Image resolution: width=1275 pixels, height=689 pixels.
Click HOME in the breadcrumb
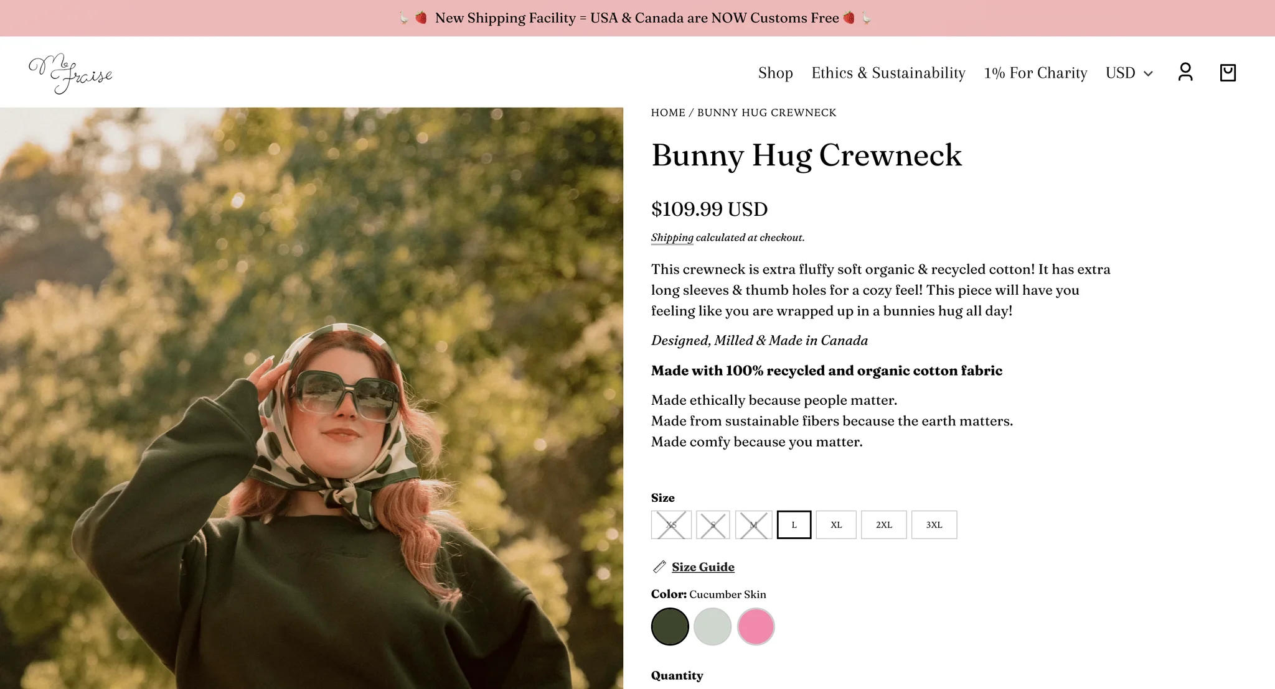668,113
